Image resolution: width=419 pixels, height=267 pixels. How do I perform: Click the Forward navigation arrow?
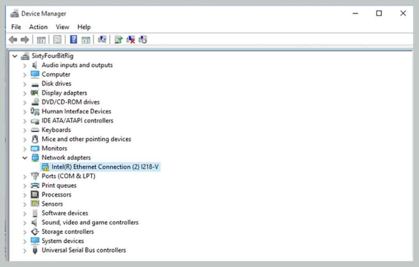pyautogui.click(x=25, y=39)
